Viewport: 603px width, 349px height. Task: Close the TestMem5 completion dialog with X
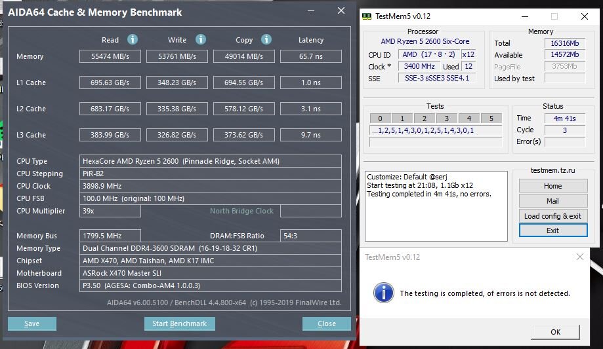coord(579,257)
